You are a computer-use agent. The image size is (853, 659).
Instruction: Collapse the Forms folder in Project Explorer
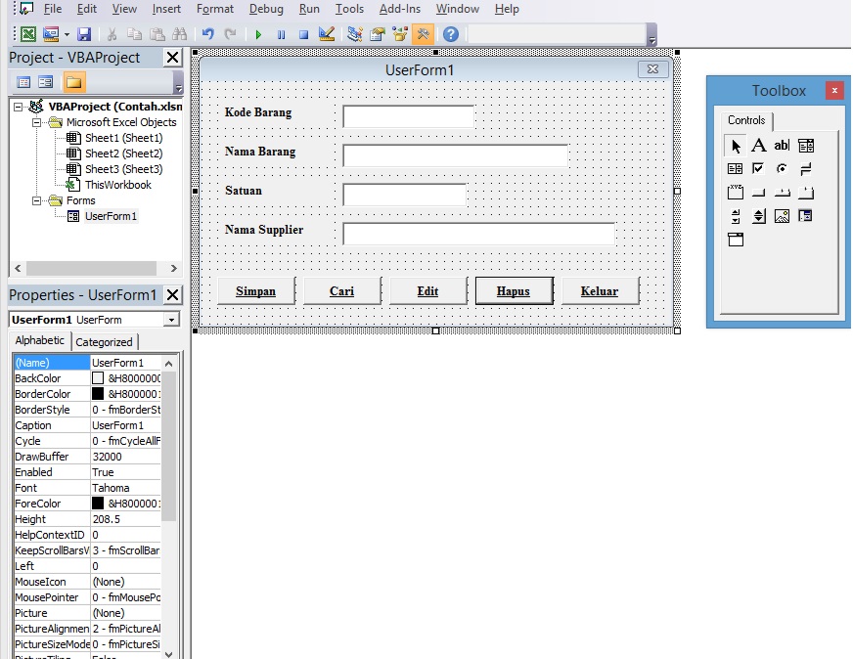36,200
